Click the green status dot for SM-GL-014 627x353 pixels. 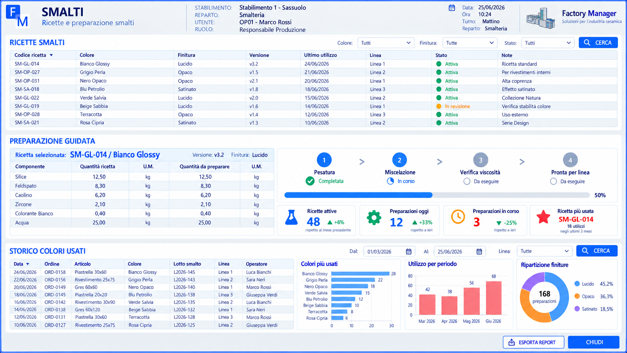[x=439, y=64]
